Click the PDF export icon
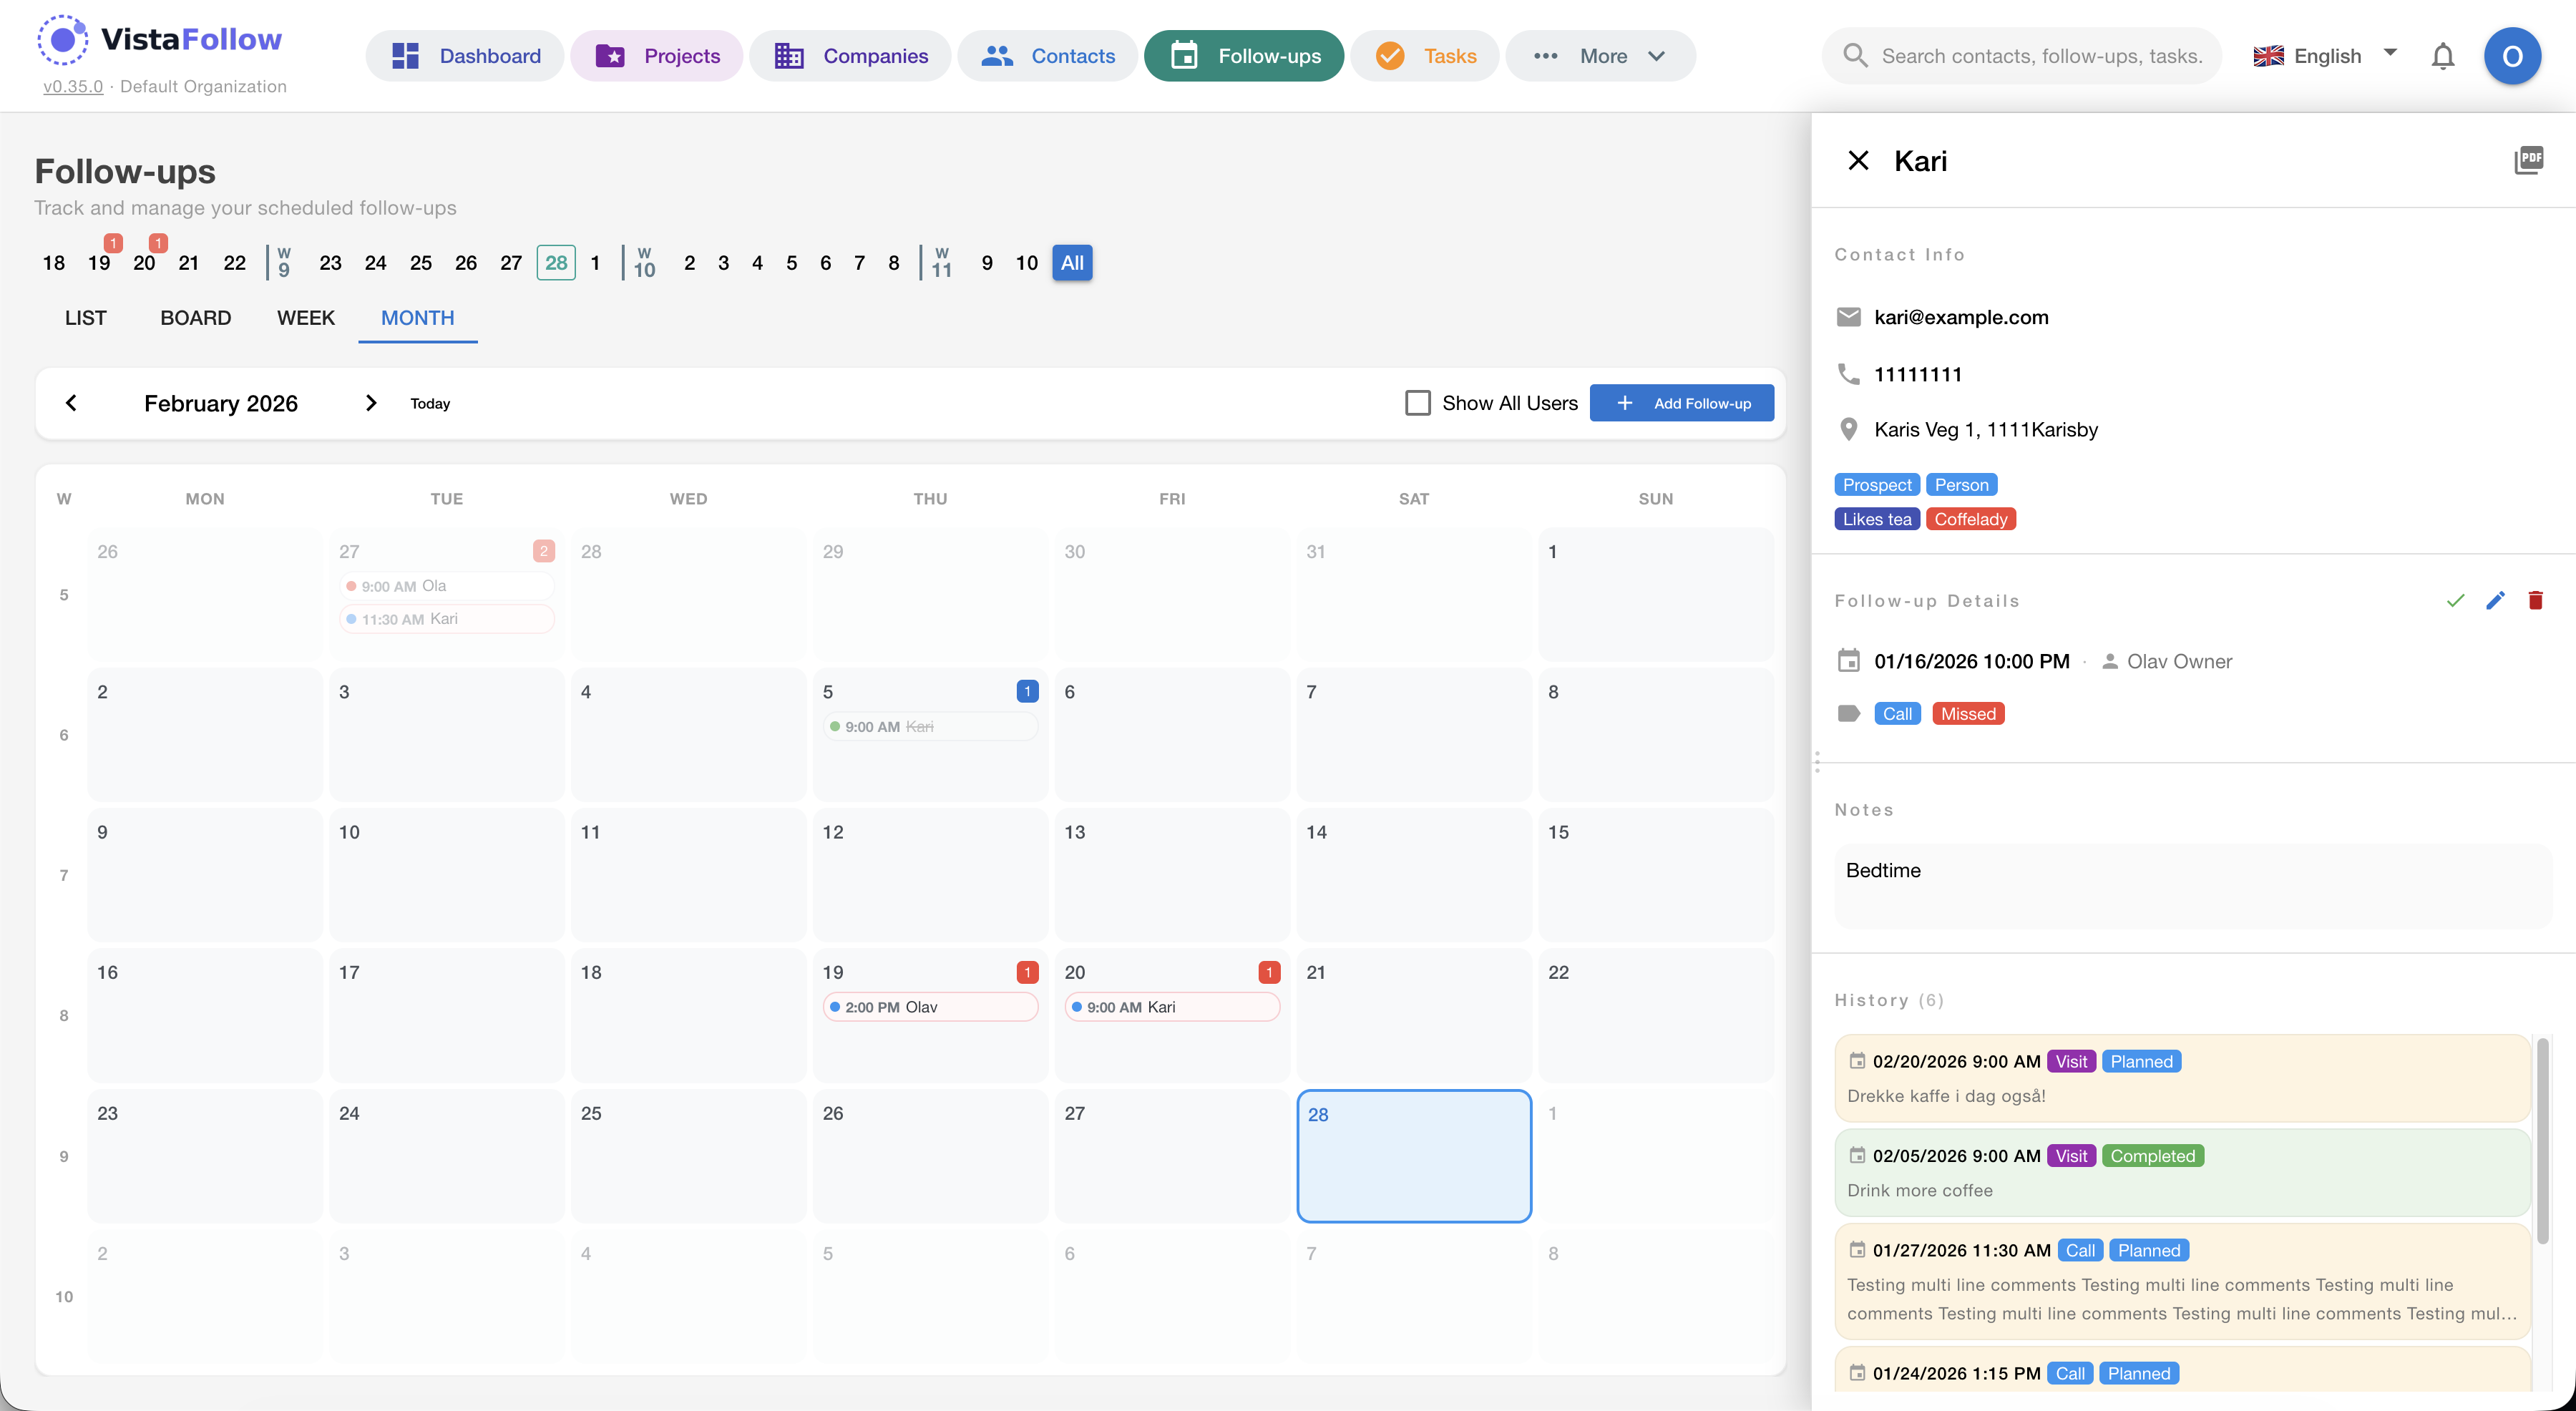 click(x=2528, y=160)
